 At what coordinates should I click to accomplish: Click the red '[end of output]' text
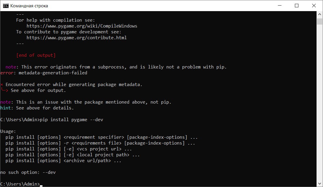pos(36,55)
